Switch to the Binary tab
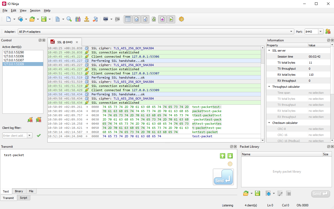334x209 pixels. coord(19,191)
